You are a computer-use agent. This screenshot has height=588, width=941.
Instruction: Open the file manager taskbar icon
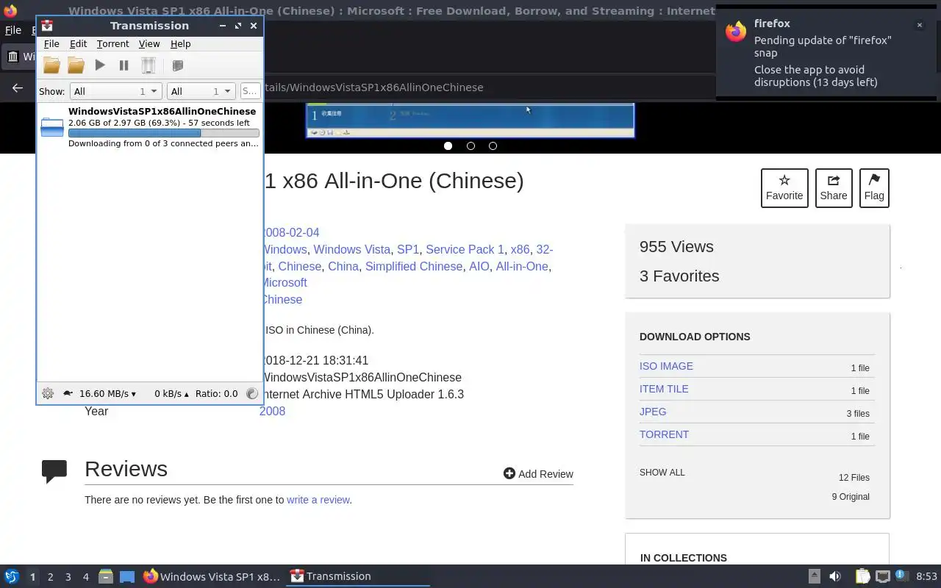tap(105, 576)
